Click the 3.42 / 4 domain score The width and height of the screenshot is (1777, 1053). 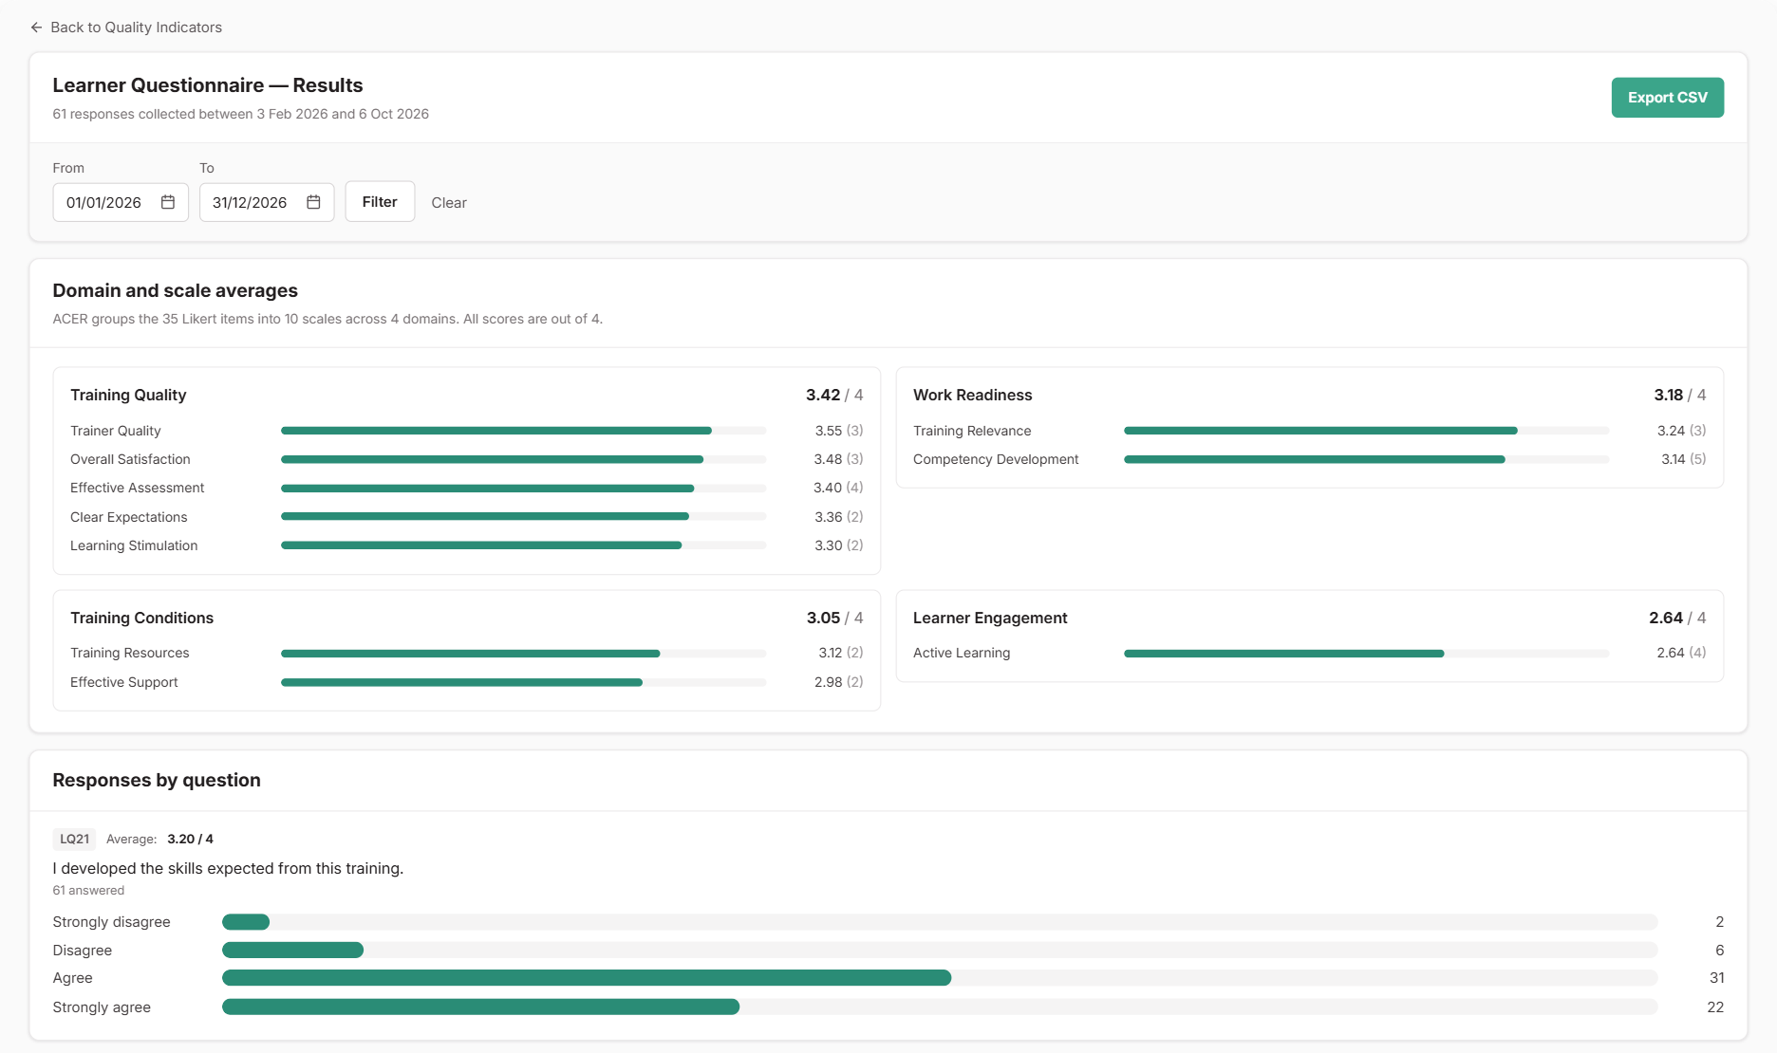pyautogui.click(x=834, y=395)
